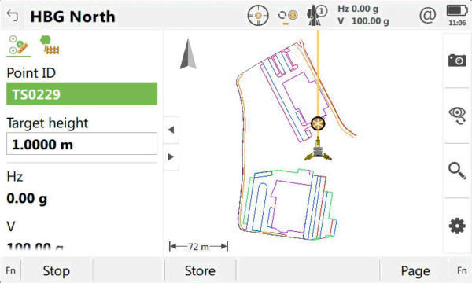
Task: Open the map zoom magnifier tool
Action: (457, 171)
